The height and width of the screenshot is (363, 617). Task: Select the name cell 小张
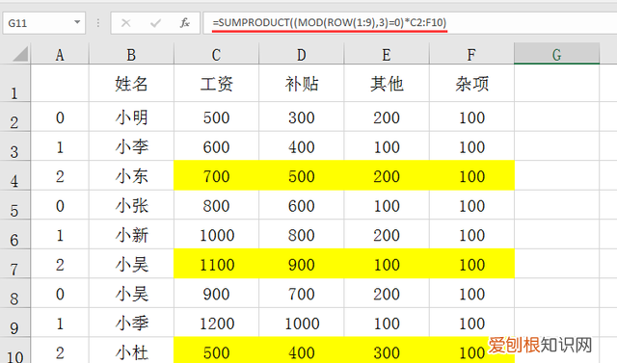pos(131,205)
